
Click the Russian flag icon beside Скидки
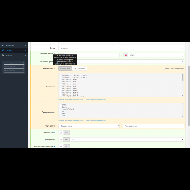125,55
